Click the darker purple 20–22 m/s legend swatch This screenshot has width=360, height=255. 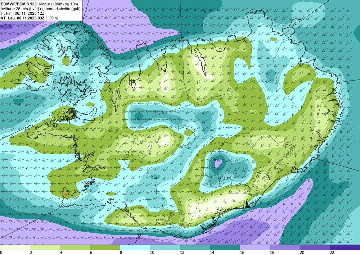pos(315,247)
